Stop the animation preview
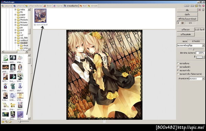The height and width of the screenshot is (131, 206). pyautogui.click(x=182, y=23)
